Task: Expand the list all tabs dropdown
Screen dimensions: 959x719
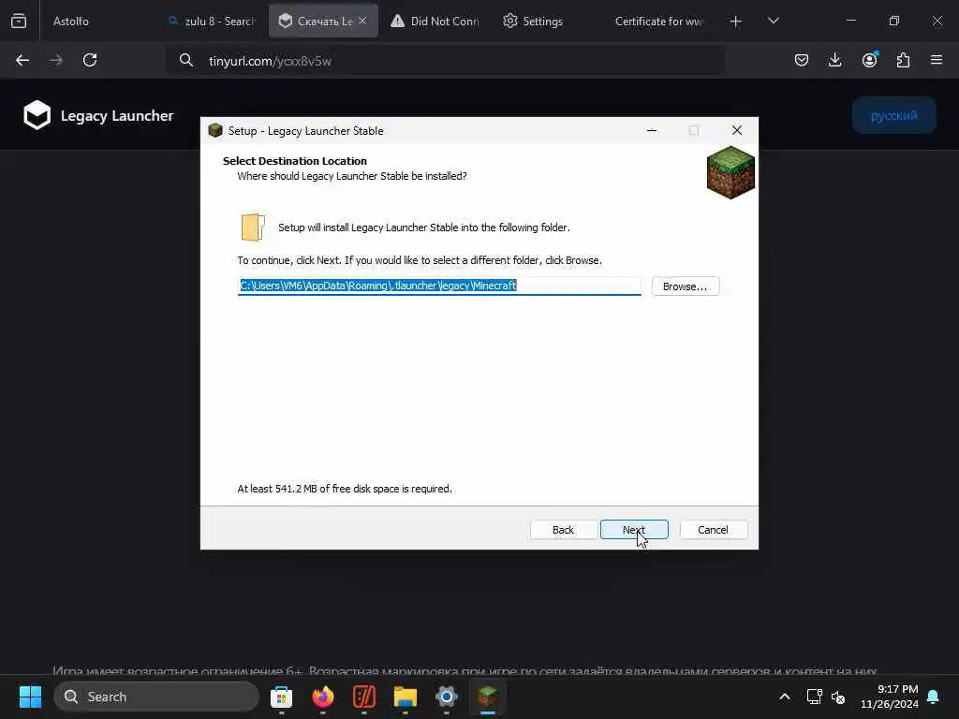Action: pos(773,21)
